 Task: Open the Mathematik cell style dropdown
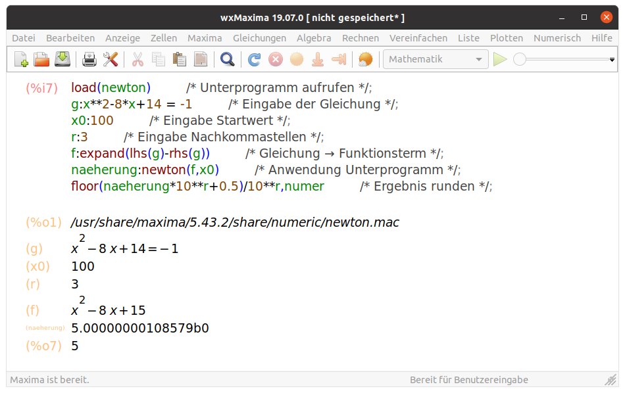[436, 59]
